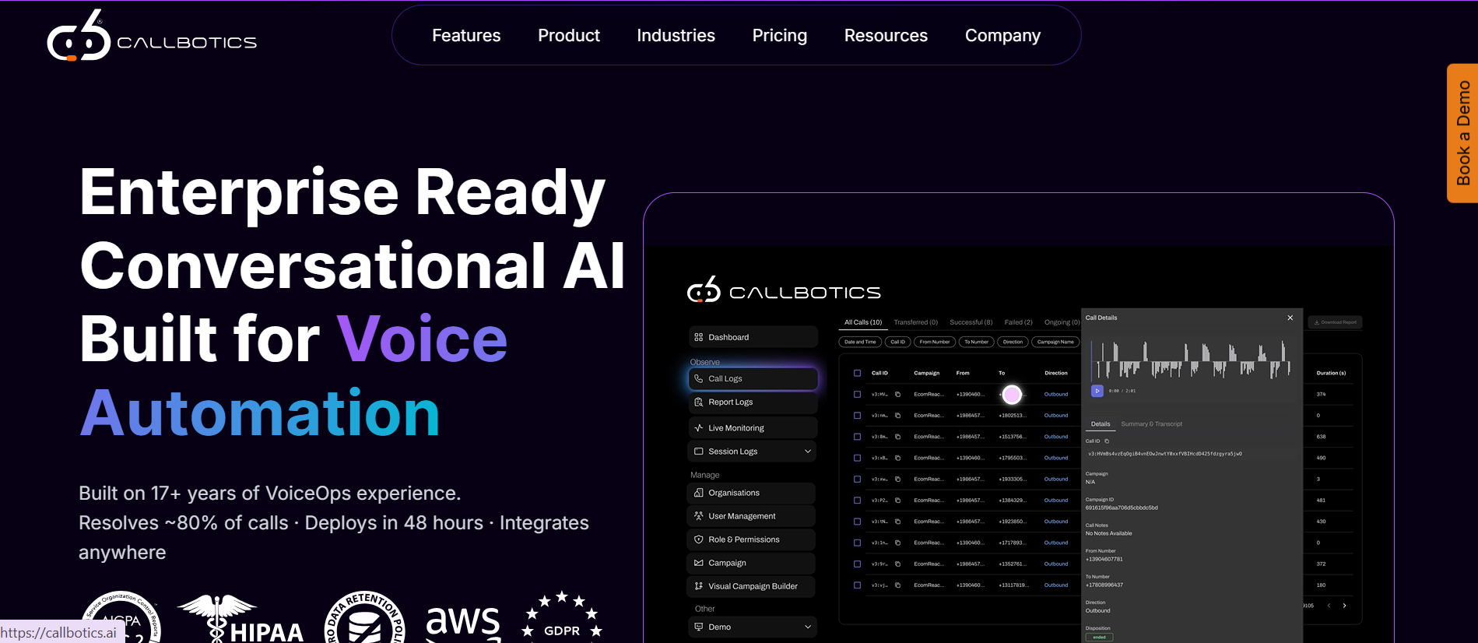Image resolution: width=1478 pixels, height=643 pixels.
Task: Open the Dashboard grid icon in the sidebar
Action: click(x=698, y=337)
